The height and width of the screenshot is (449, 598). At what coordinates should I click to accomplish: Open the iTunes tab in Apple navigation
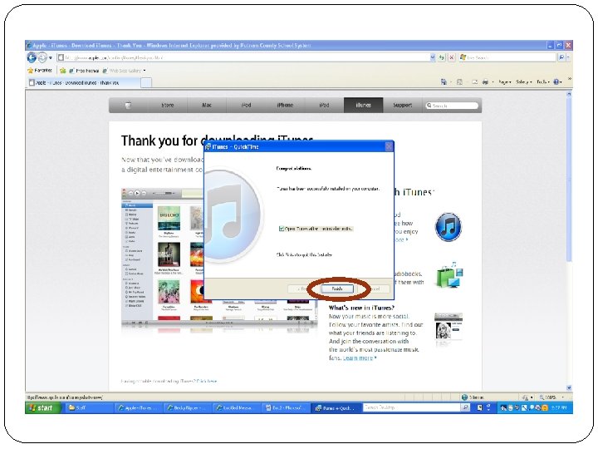364,105
